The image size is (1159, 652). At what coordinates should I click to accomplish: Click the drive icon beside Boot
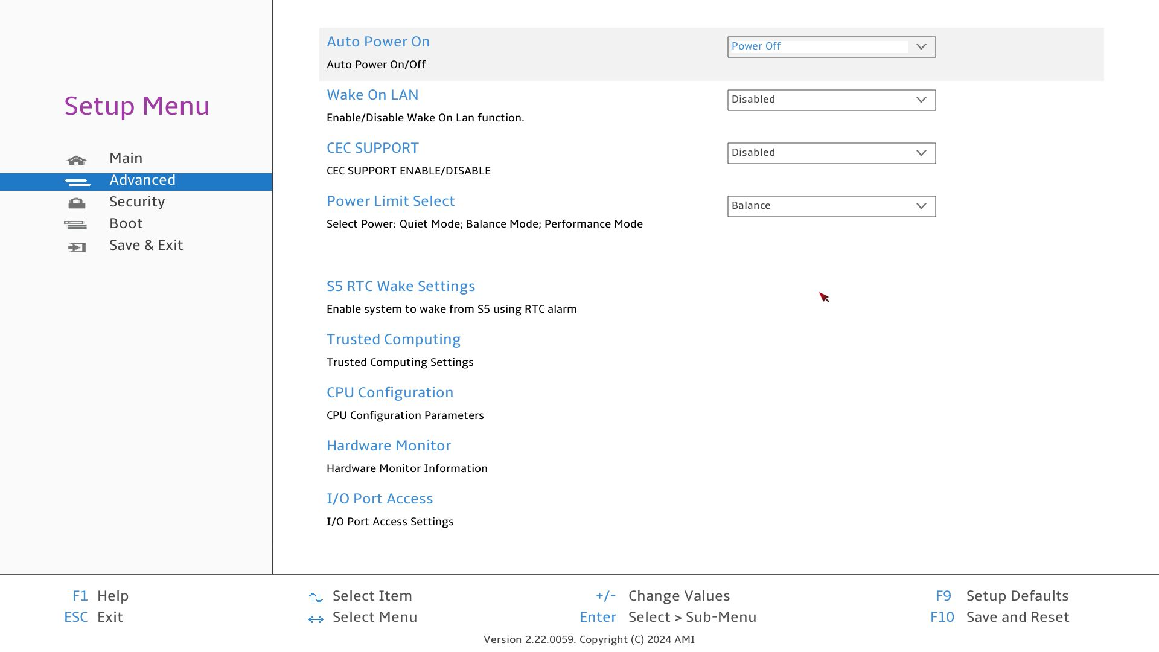point(75,225)
